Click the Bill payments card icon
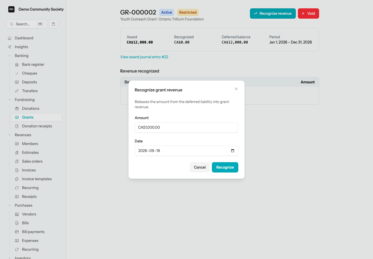Image resolution: width=373 pixels, height=259 pixels. (17, 232)
